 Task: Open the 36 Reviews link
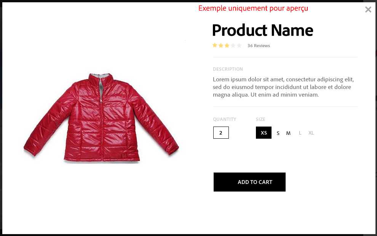259,46
